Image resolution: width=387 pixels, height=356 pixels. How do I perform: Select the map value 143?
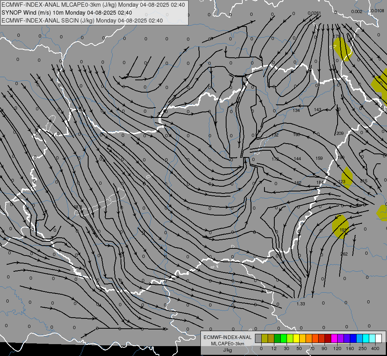click(318, 110)
